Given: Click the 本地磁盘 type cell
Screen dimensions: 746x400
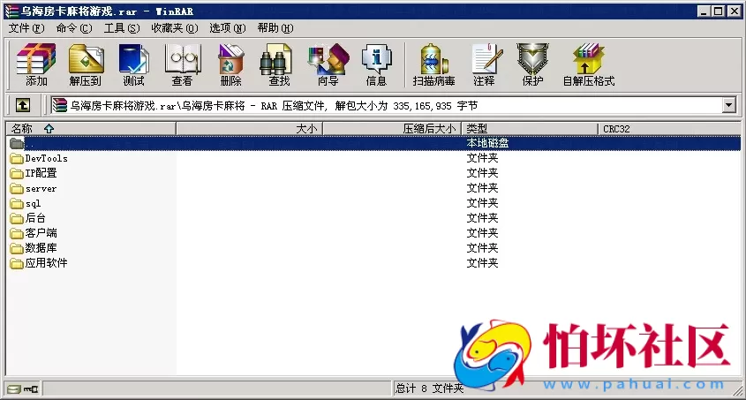Looking at the screenshot, I should pyautogui.click(x=487, y=143).
